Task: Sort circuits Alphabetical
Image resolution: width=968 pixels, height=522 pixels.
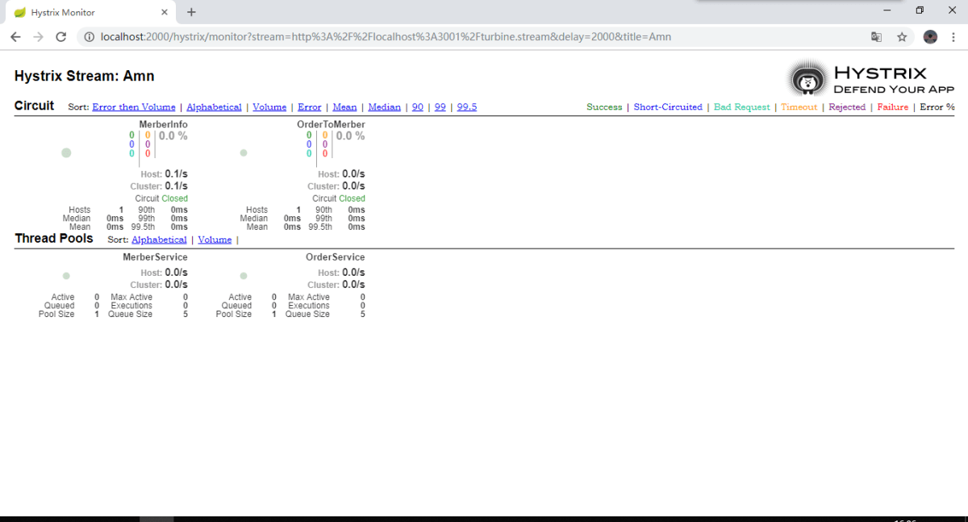Action: [214, 106]
